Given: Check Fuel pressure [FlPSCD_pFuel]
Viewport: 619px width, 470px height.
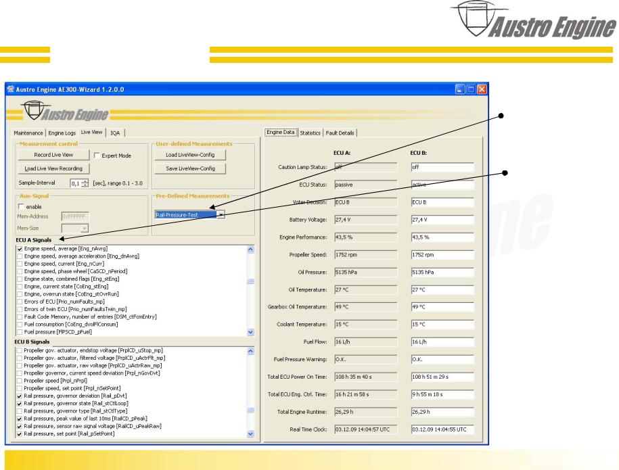Looking at the screenshot, I should pos(20,332).
